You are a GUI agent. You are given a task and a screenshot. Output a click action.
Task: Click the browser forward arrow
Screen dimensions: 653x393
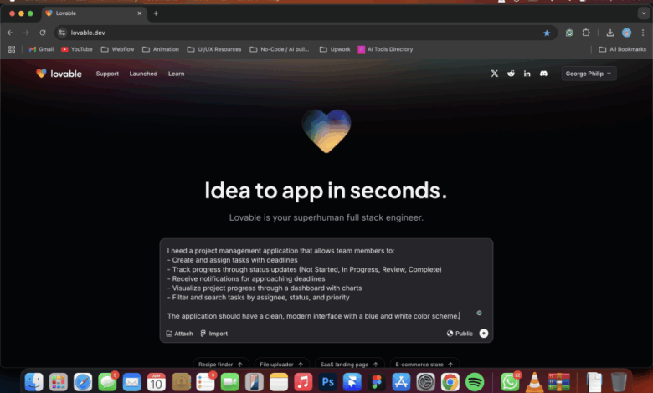pyautogui.click(x=26, y=33)
